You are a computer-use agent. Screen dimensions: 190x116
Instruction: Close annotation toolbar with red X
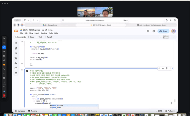pos(4,96)
